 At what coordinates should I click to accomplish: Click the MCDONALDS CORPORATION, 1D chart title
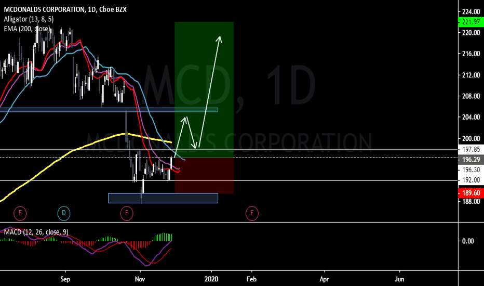(65, 9)
